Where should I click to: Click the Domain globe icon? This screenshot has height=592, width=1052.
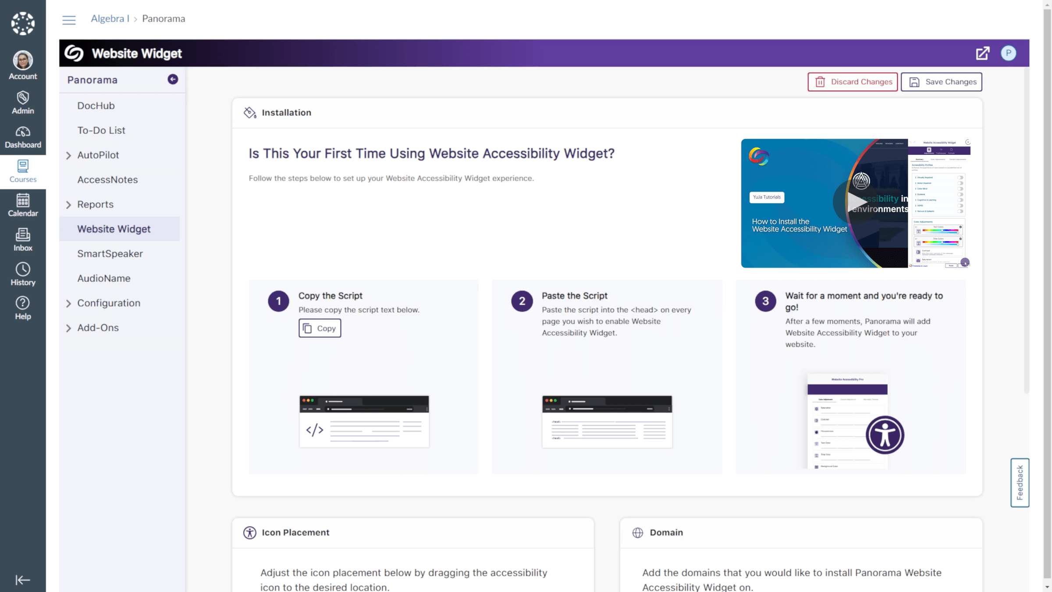638,532
